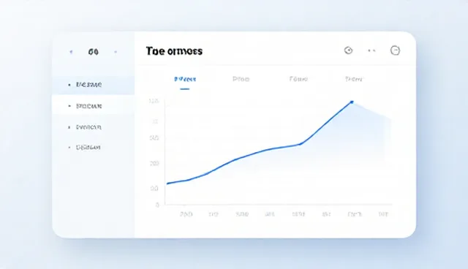Switch to the fourth chart tab
468x269 pixels.
(x=354, y=79)
